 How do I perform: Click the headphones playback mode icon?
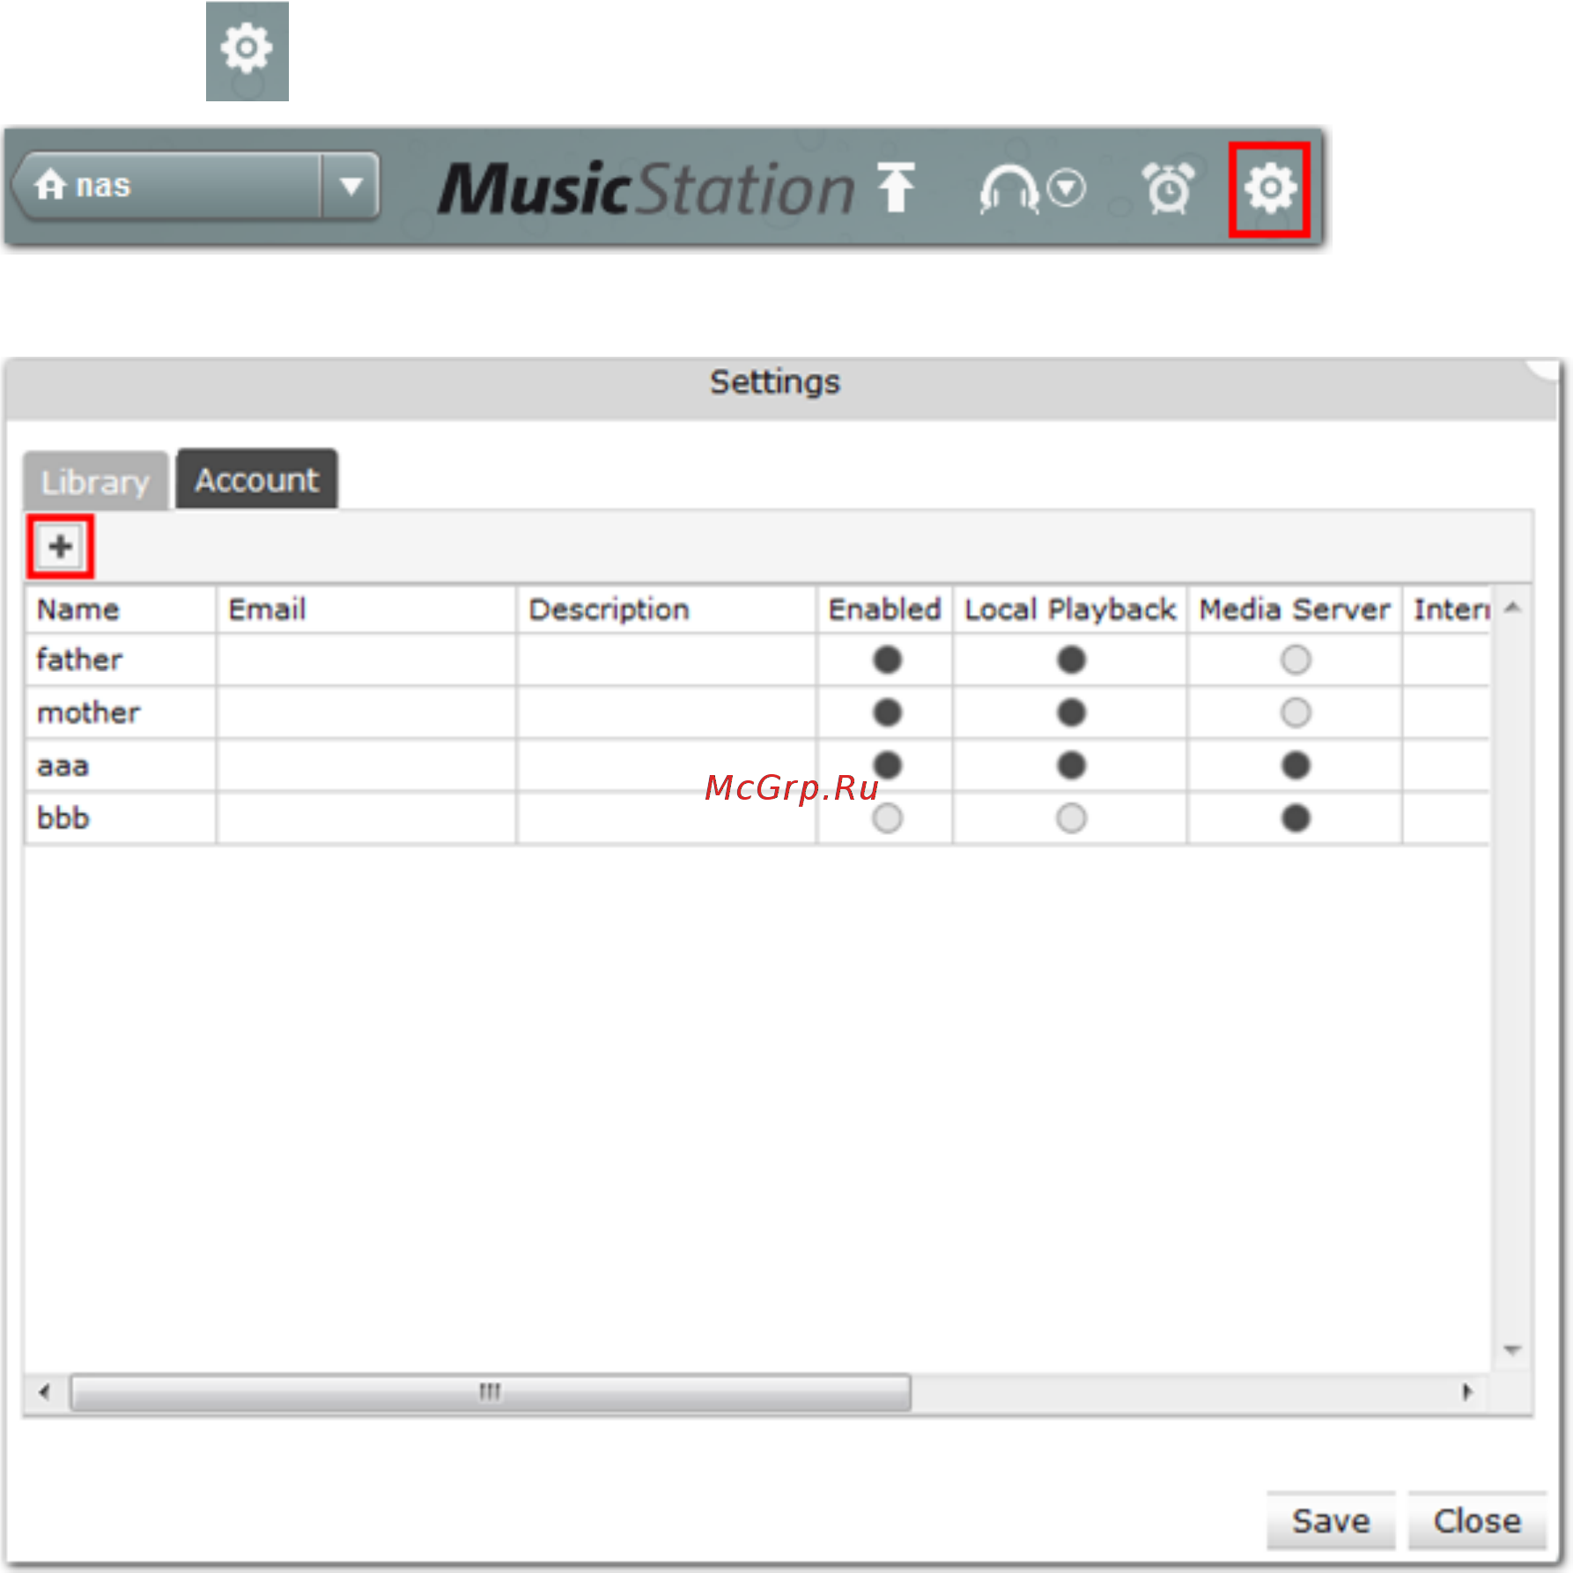click(x=1008, y=188)
